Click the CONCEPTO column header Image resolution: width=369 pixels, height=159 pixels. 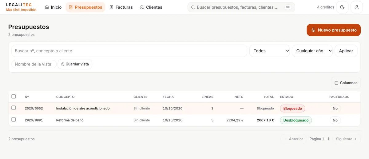pyautogui.click(x=65, y=97)
